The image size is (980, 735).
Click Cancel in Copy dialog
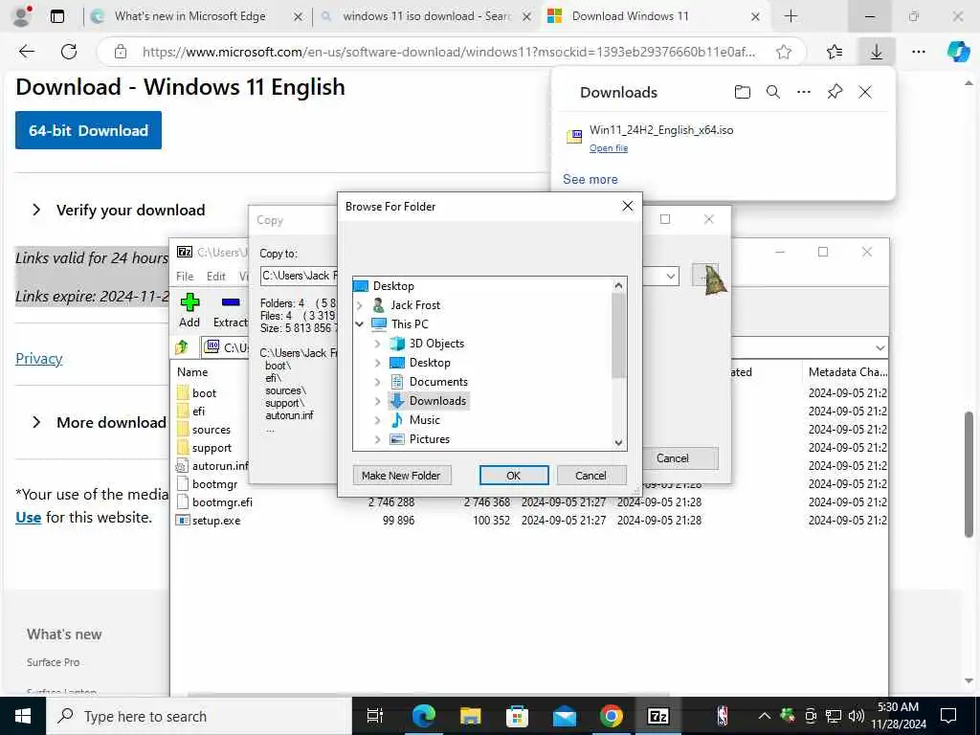click(x=673, y=458)
